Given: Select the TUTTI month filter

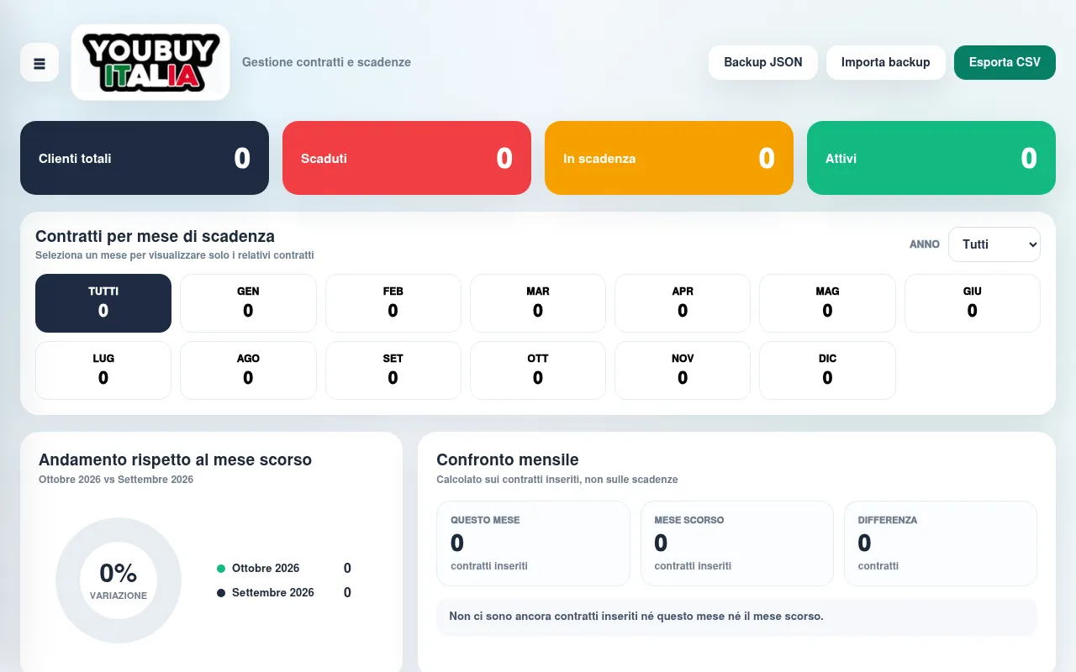Looking at the screenshot, I should (x=103, y=303).
